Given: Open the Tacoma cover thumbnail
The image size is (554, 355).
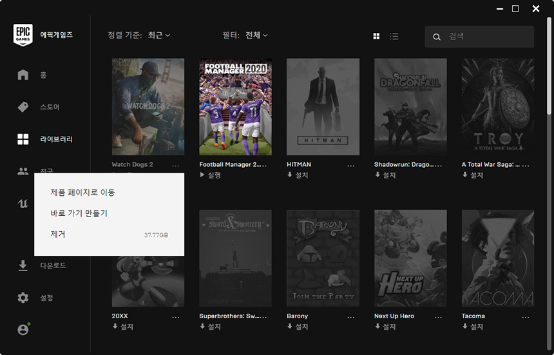Looking at the screenshot, I should 498,258.
